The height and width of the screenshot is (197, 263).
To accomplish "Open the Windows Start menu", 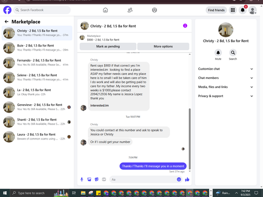I will click(x=5, y=193).
